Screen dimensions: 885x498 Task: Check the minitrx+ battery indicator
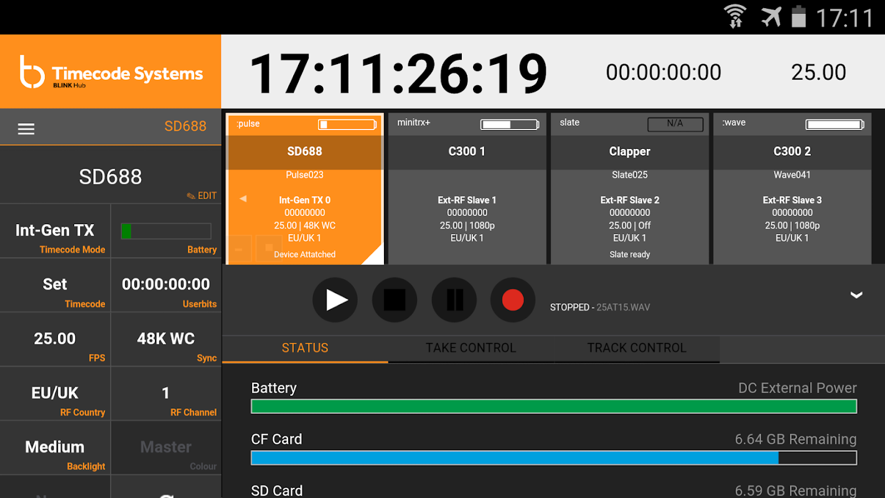510,125
